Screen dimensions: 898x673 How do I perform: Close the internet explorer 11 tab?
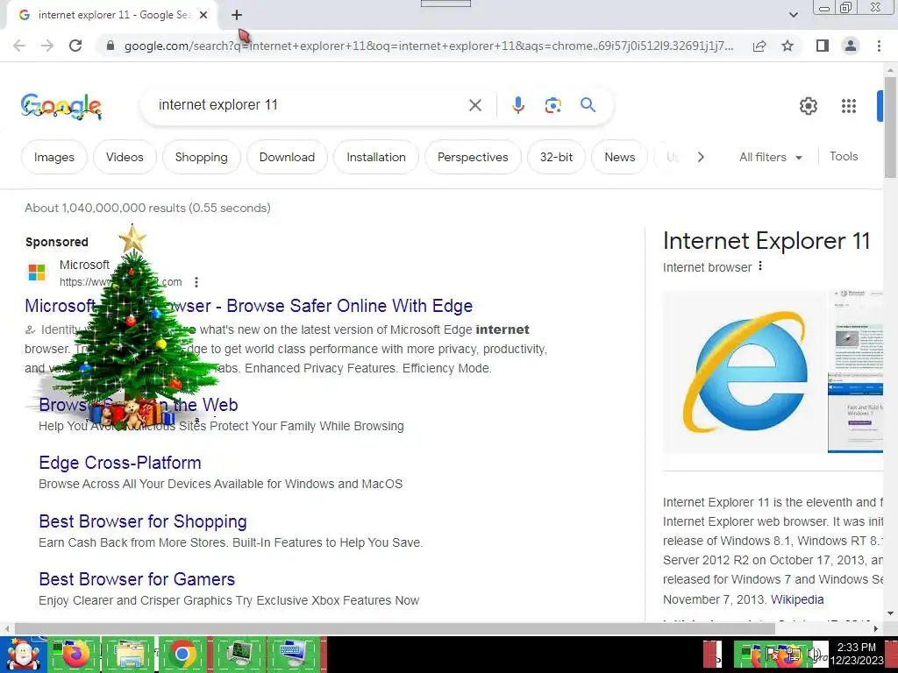click(203, 15)
